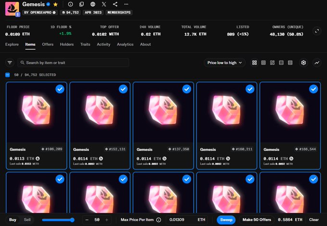Open the Gemesis #106,209 item thumbnail
This screenshot has height=226, width=327.
37,112
